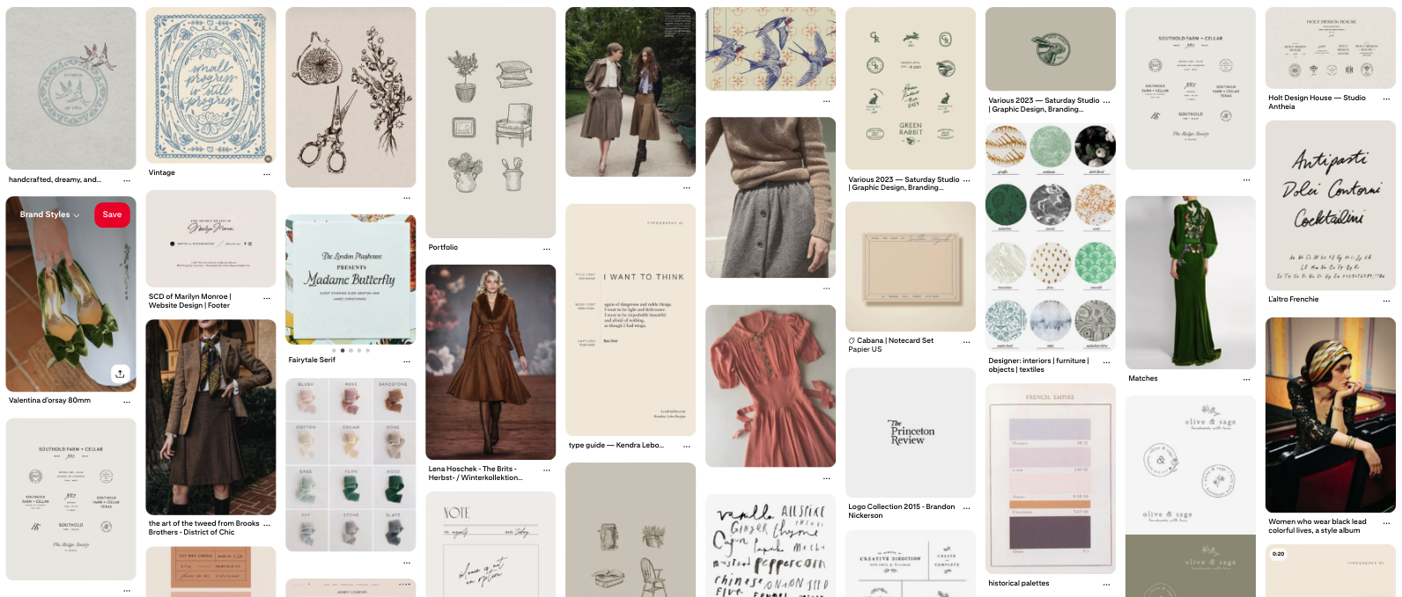Click the share icon on the green shoes pin
The image size is (1402, 597).
(x=120, y=374)
